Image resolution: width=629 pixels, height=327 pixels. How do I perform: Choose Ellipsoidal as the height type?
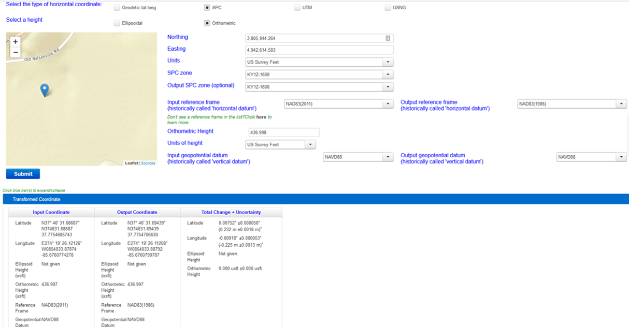pyautogui.click(x=117, y=23)
